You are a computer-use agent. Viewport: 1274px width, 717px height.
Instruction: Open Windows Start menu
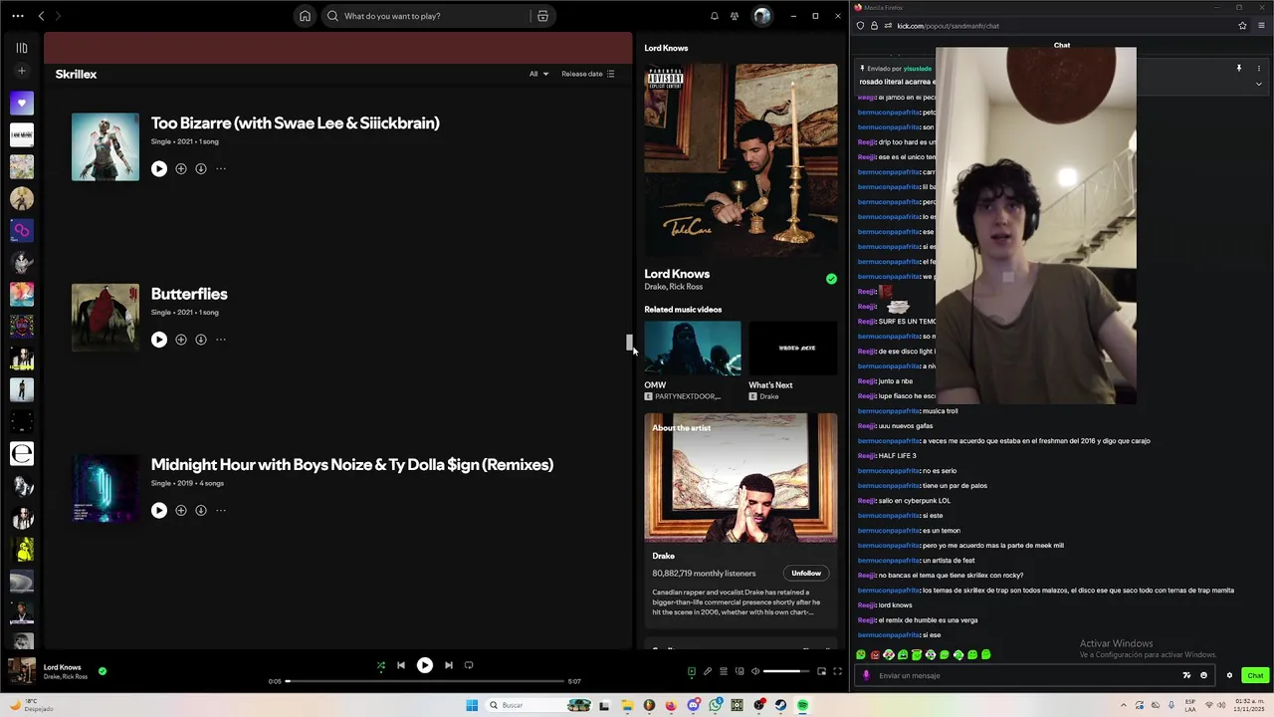coord(472,705)
